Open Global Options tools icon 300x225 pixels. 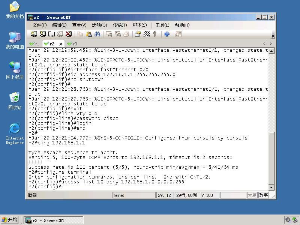[x=147, y=34]
